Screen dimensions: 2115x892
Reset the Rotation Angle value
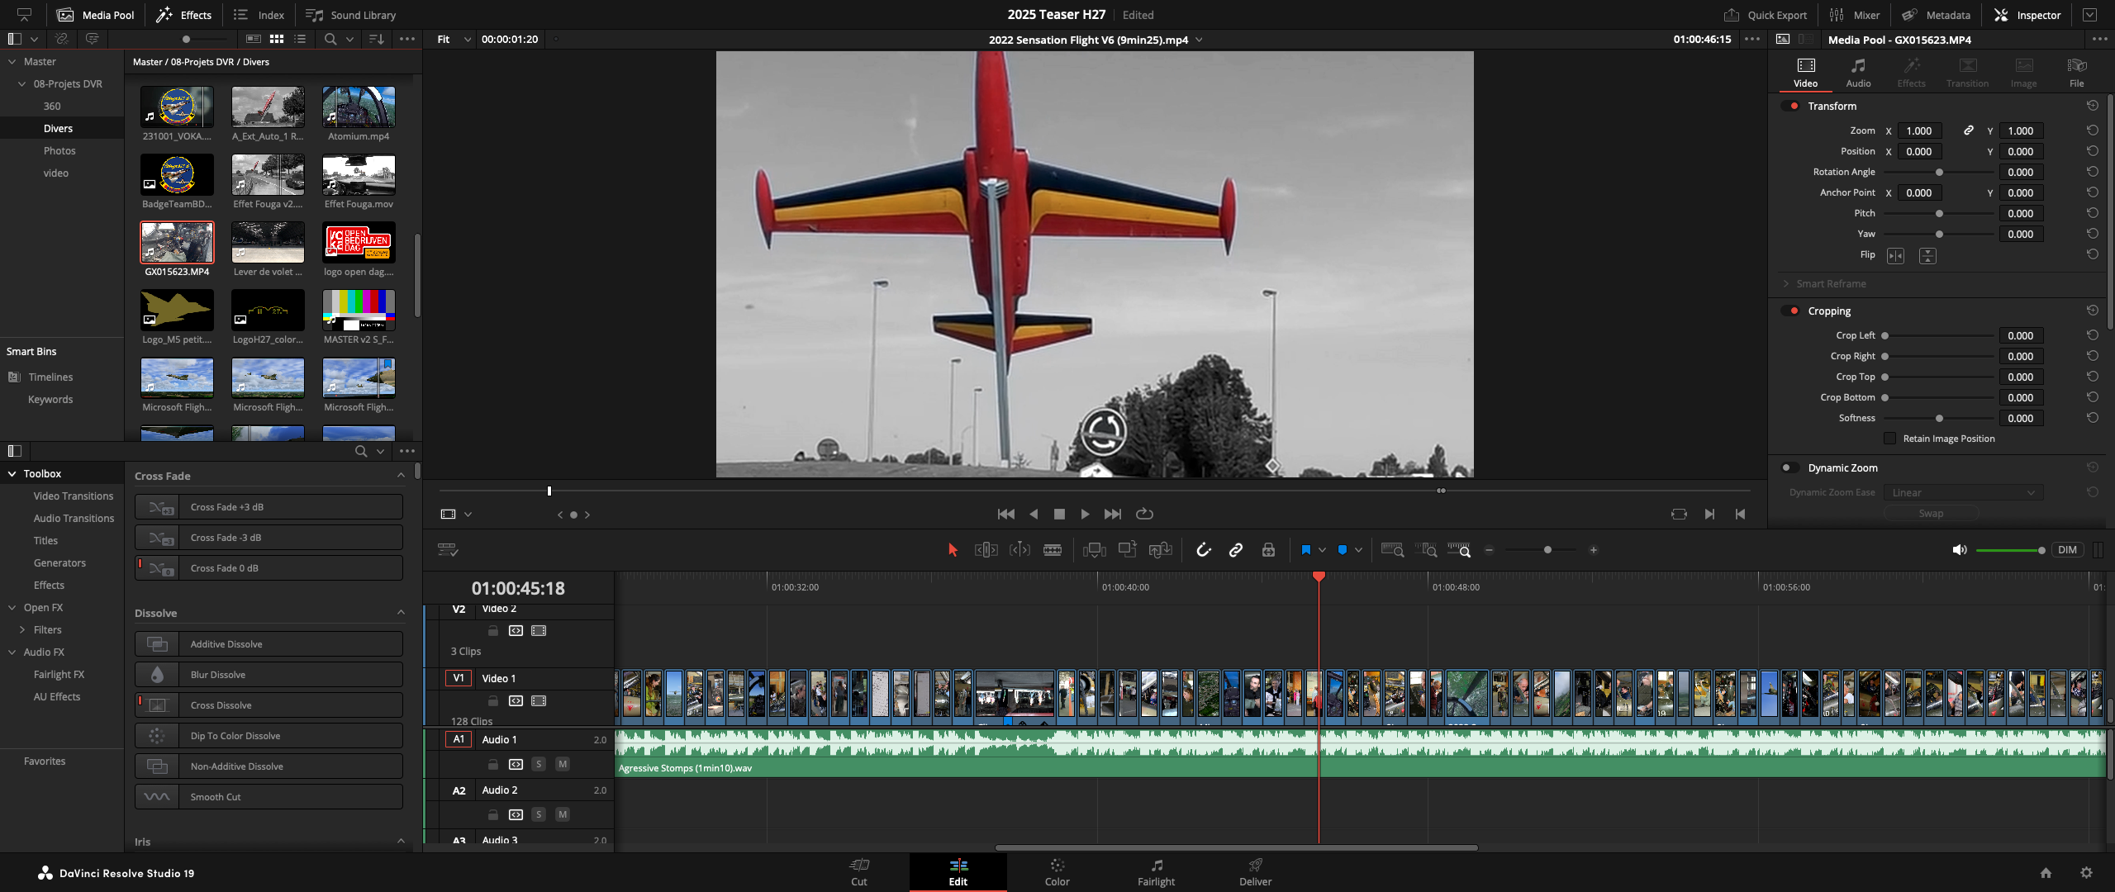(x=2092, y=172)
